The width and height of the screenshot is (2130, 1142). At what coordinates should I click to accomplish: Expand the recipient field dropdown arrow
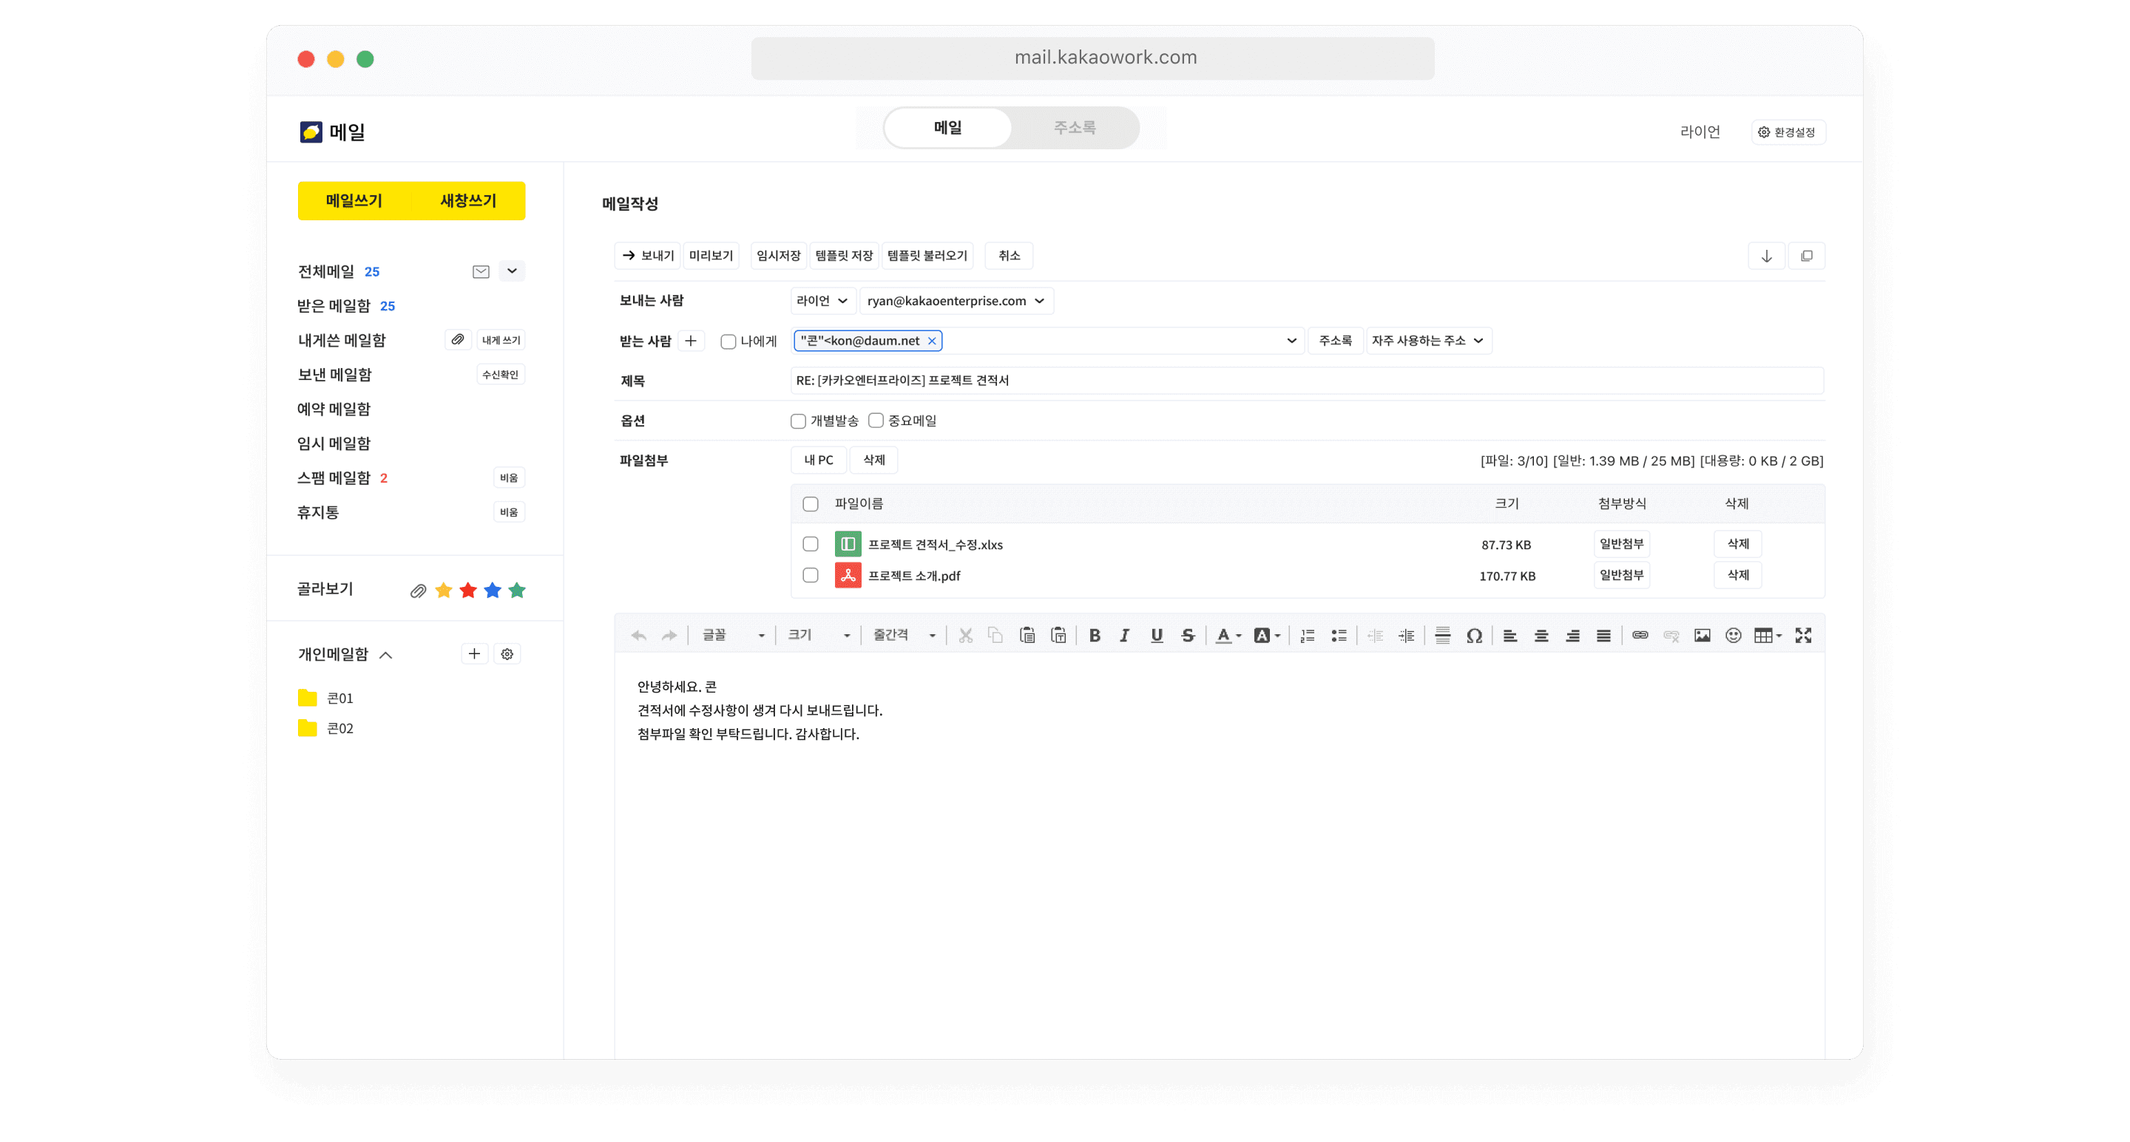pyautogui.click(x=1291, y=341)
